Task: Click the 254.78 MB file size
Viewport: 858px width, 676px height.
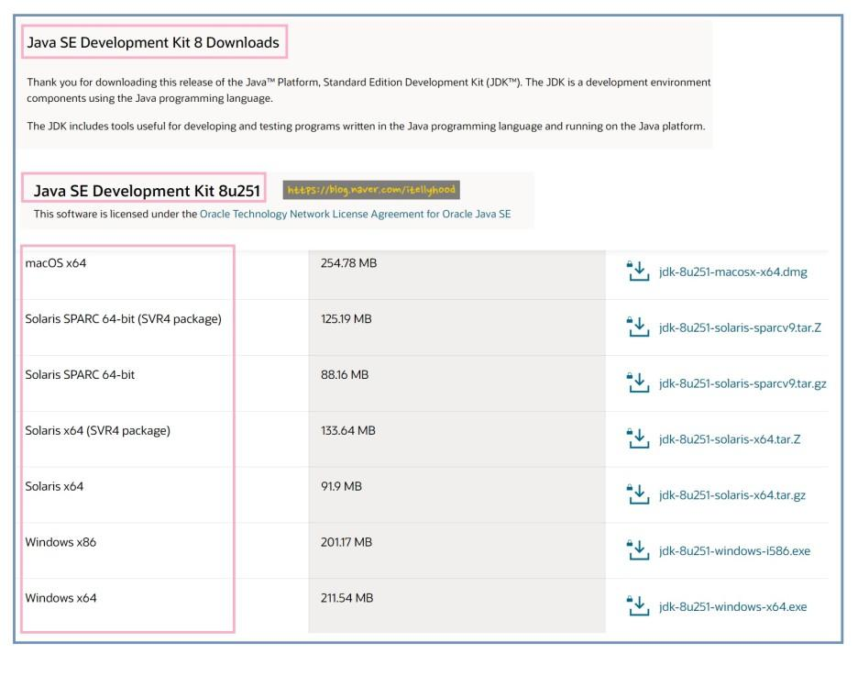Action: pyautogui.click(x=348, y=263)
